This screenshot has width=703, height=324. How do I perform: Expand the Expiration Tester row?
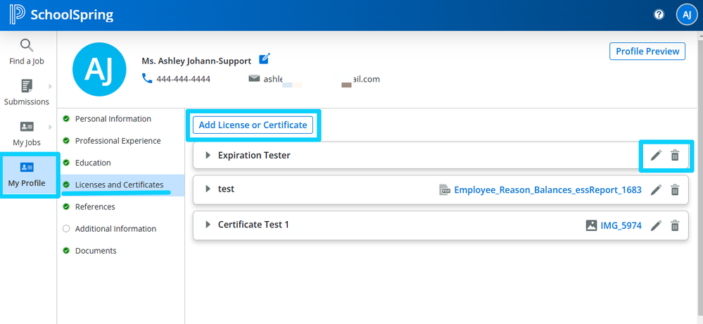(x=208, y=156)
